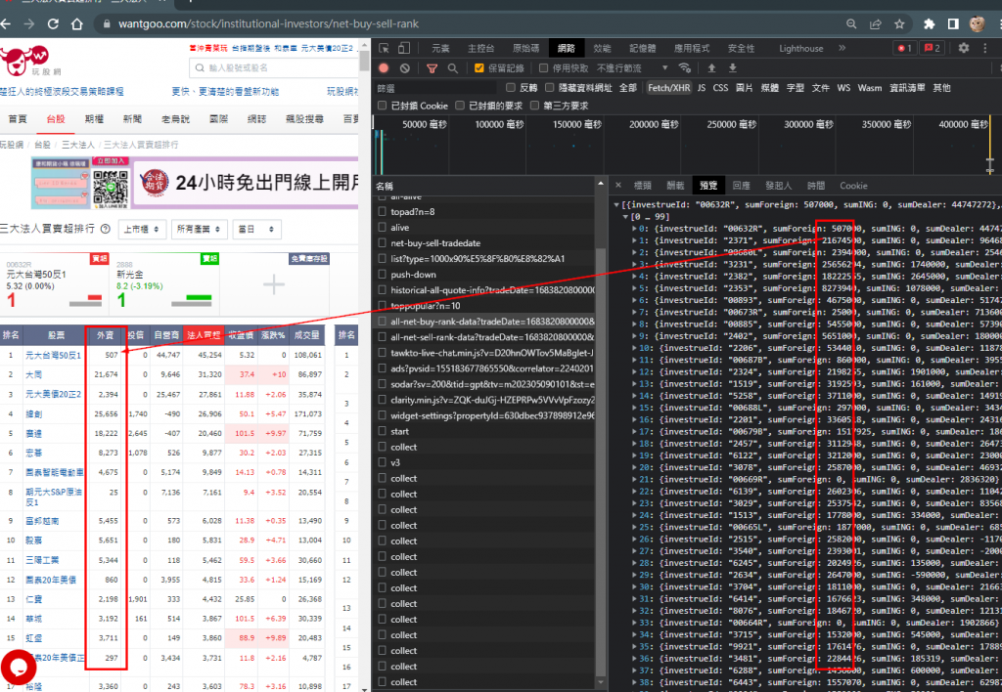Enable the 停用快取 checkbox
The height and width of the screenshot is (692, 1002).
(x=544, y=67)
